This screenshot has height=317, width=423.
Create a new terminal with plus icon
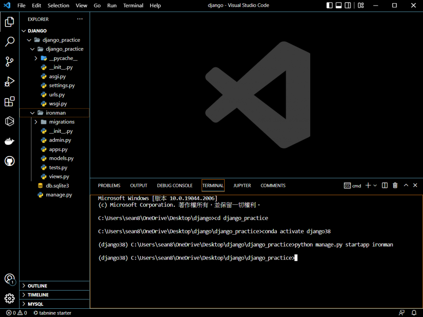click(x=368, y=185)
